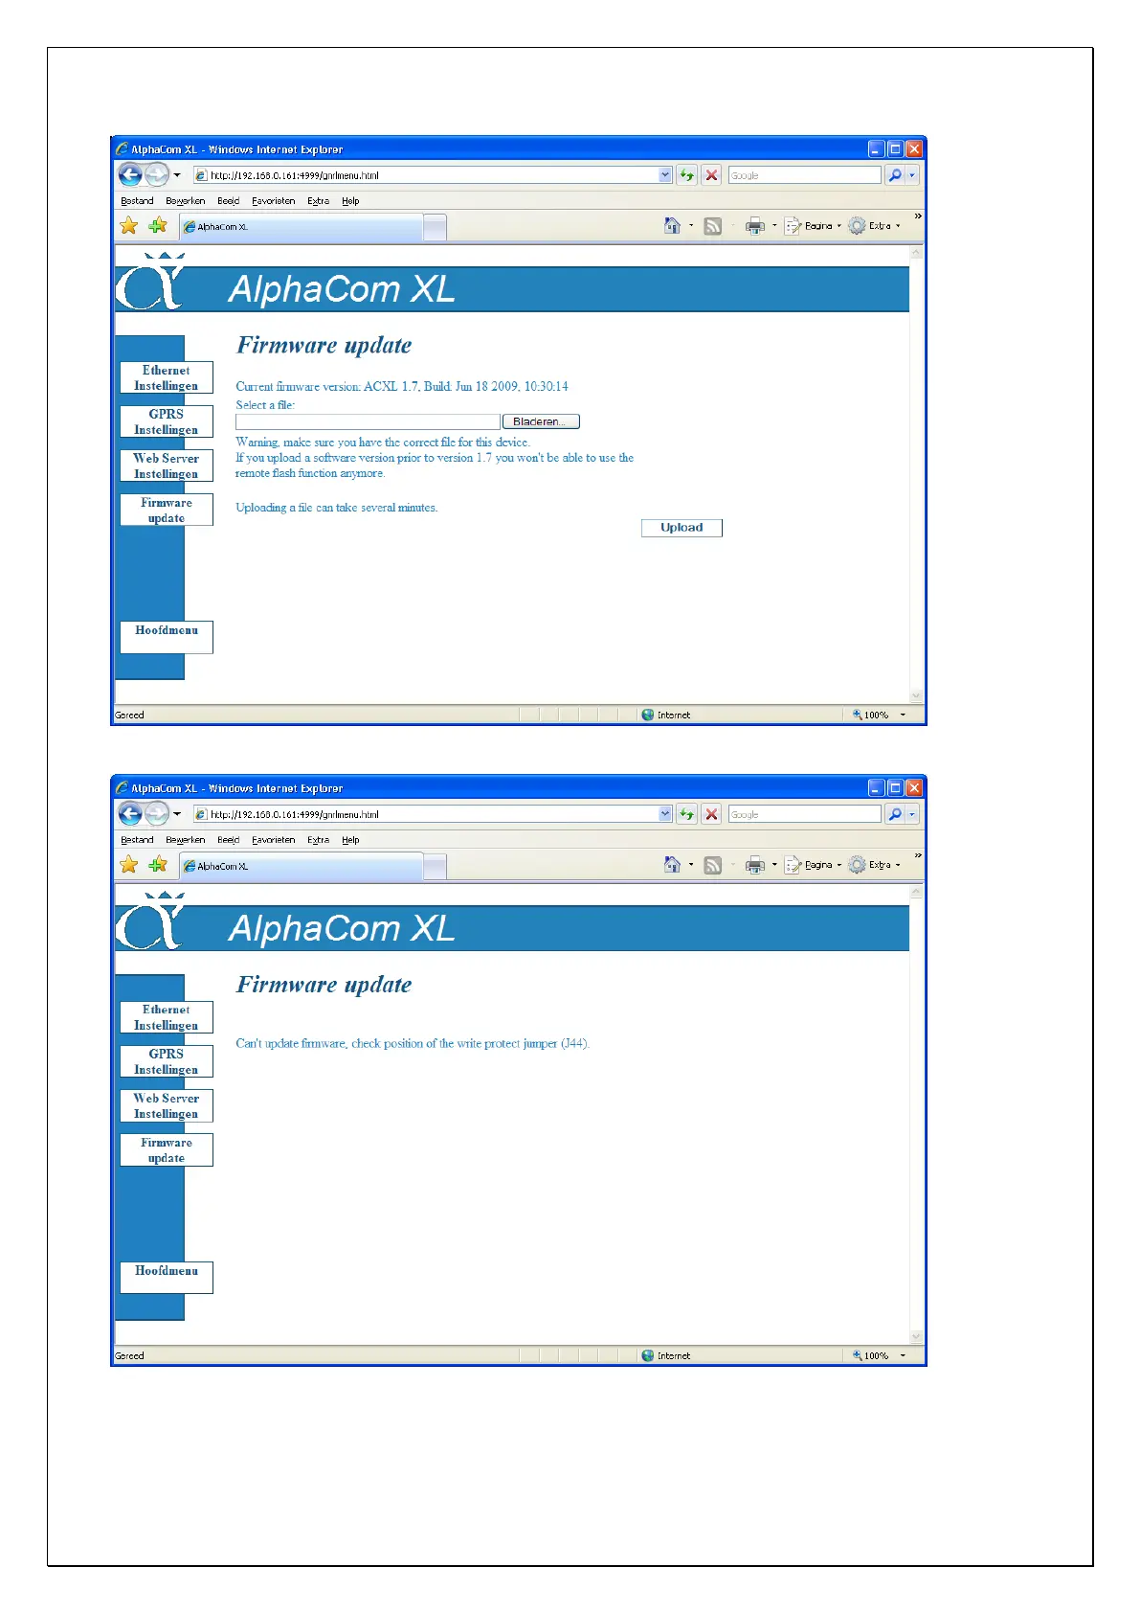Open zoom level dropdown in top status bar

click(903, 715)
